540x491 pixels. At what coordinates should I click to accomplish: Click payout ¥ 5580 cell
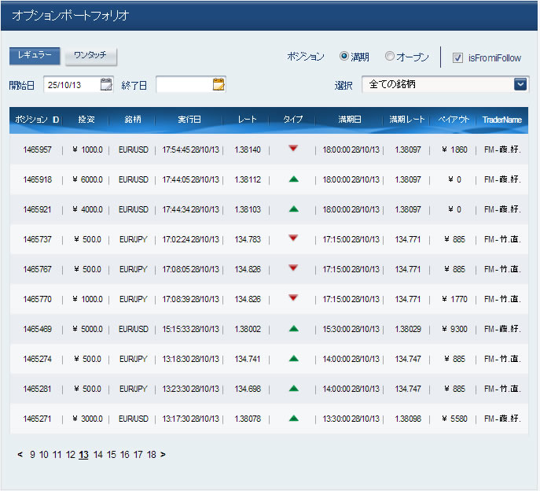point(454,419)
